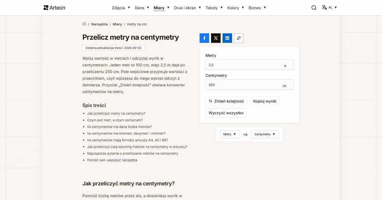Open 'Czym jest metr, a czym centymetr?' link

point(115,120)
